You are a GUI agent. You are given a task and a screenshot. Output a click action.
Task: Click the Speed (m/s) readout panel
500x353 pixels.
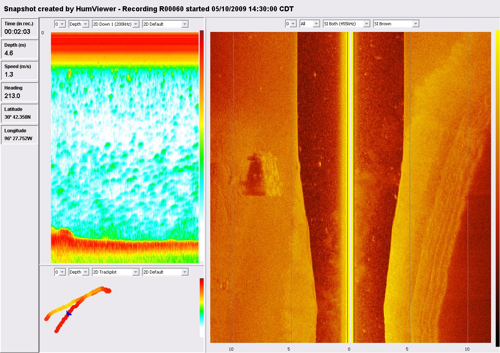coord(19,71)
